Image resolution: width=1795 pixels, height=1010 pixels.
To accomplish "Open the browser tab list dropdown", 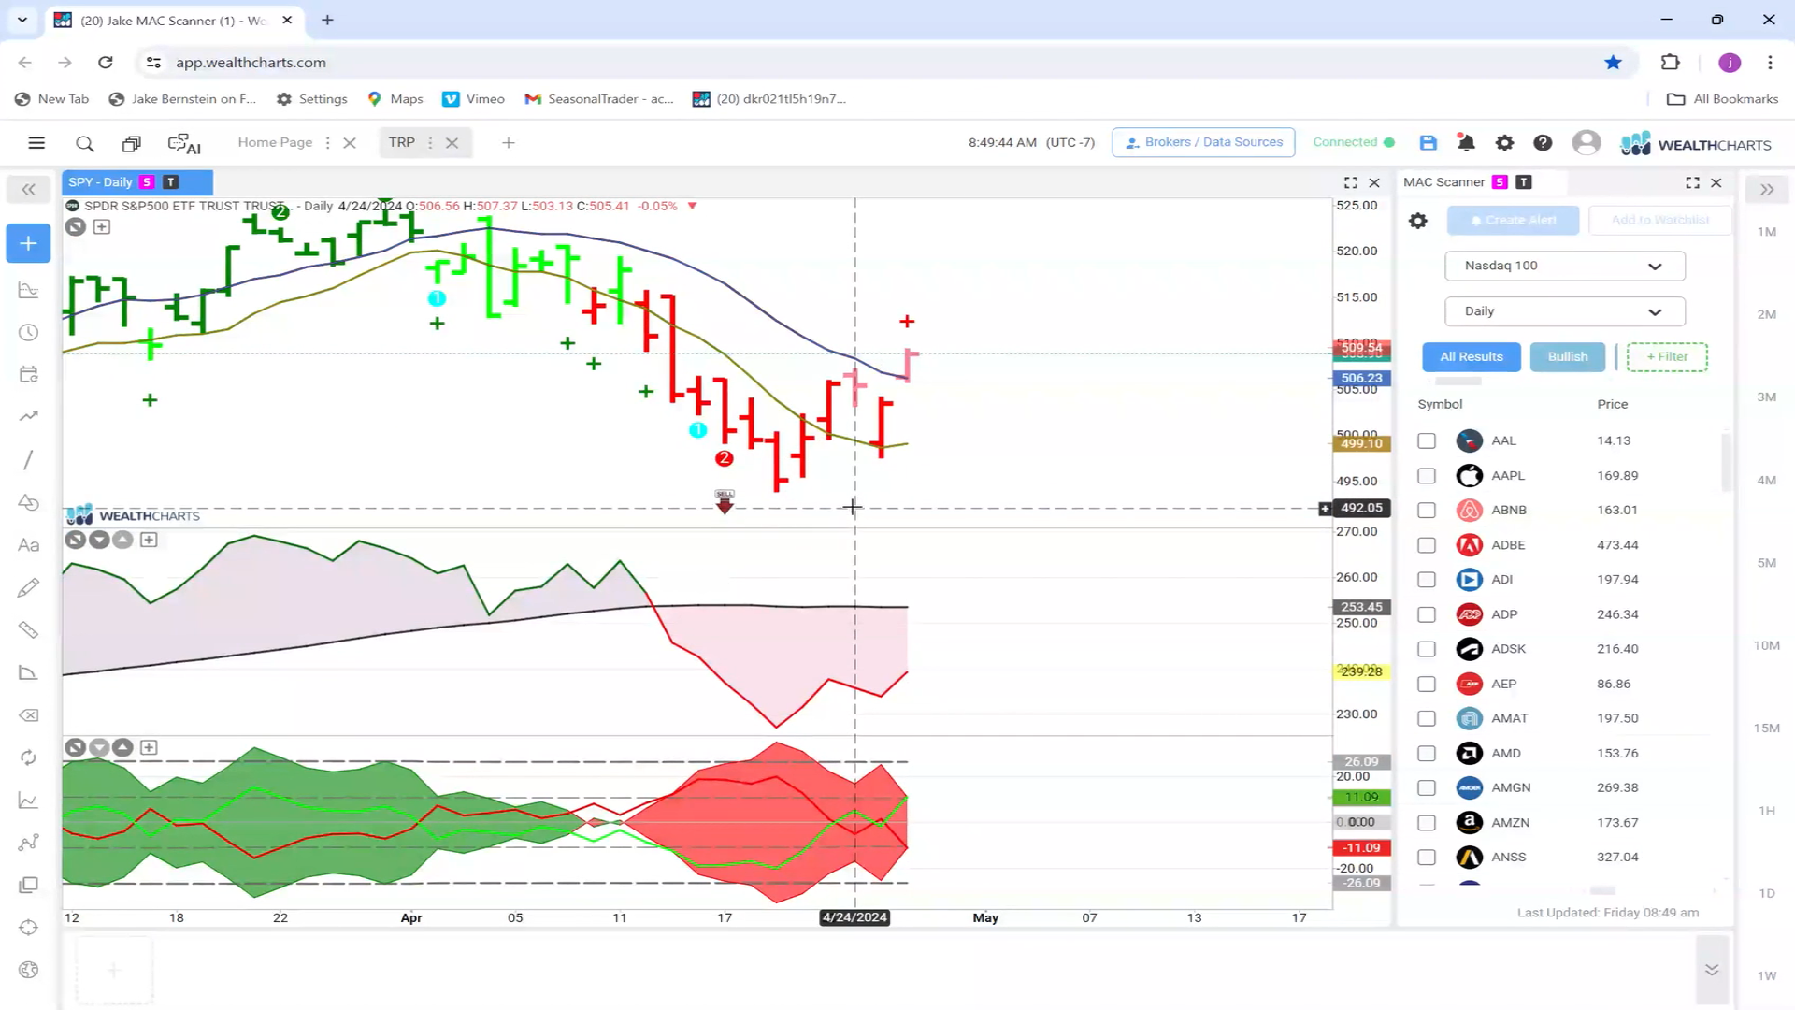I will [x=22, y=20].
